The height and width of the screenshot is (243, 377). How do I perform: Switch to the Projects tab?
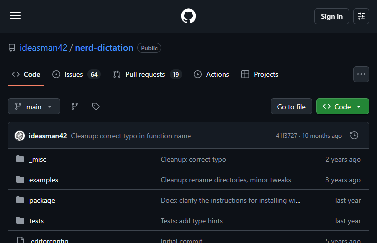(x=260, y=74)
